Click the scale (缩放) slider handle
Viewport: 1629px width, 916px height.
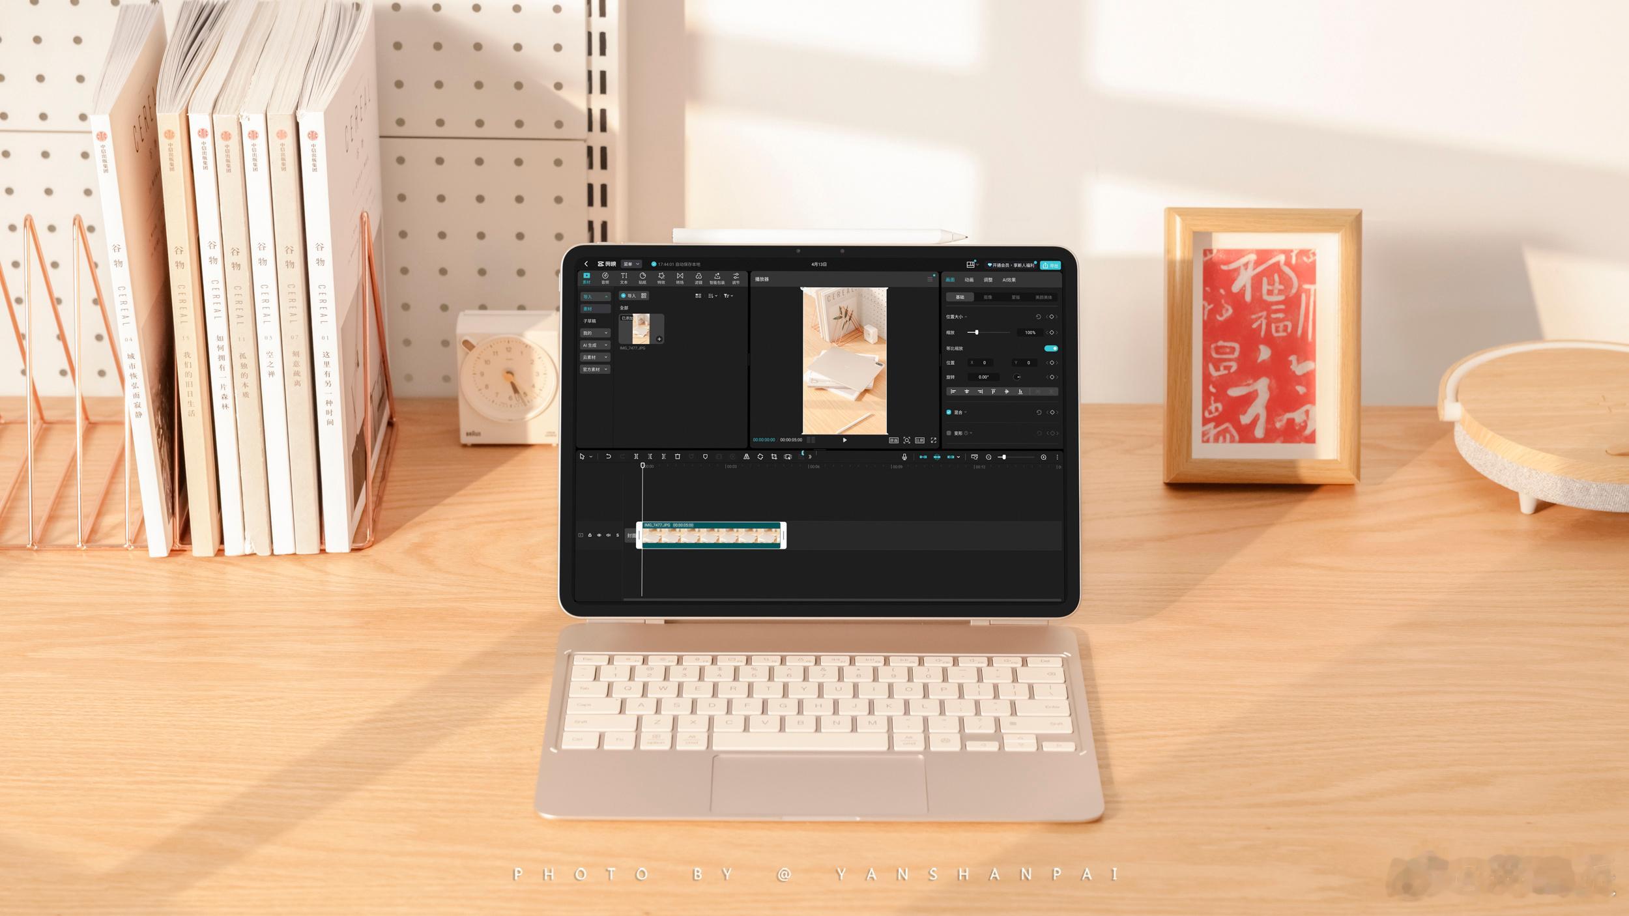[976, 333]
